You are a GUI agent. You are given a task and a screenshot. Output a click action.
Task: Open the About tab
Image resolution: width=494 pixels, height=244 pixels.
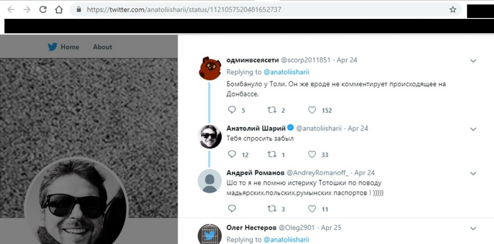(x=103, y=47)
